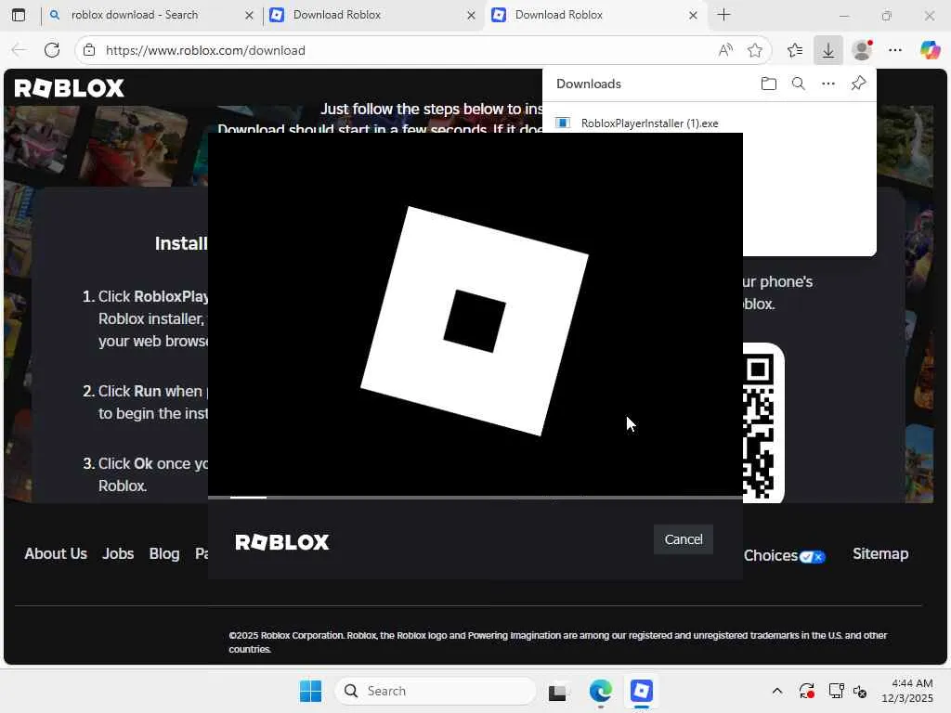951x713 pixels.
Task: Click the Roblox logo in page header
Action: (69, 88)
